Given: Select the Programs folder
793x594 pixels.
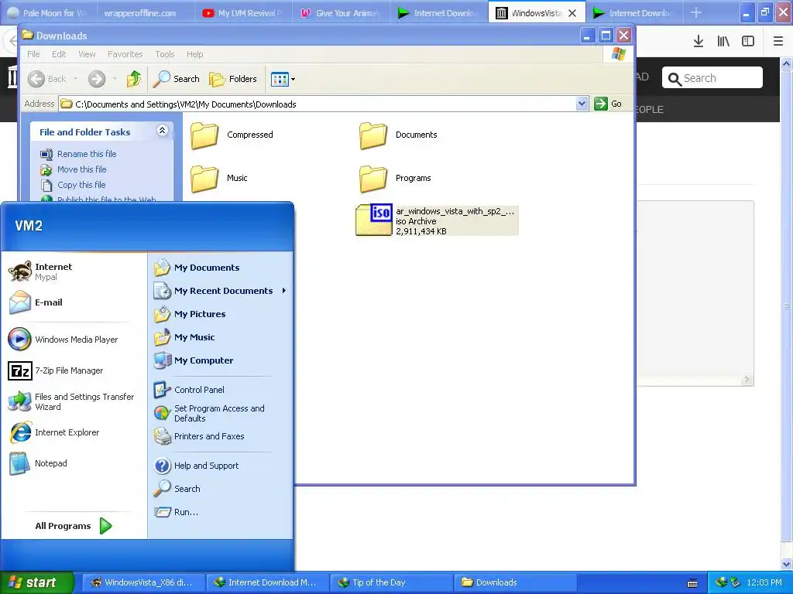Looking at the screenshot, I should pos(396,179).
